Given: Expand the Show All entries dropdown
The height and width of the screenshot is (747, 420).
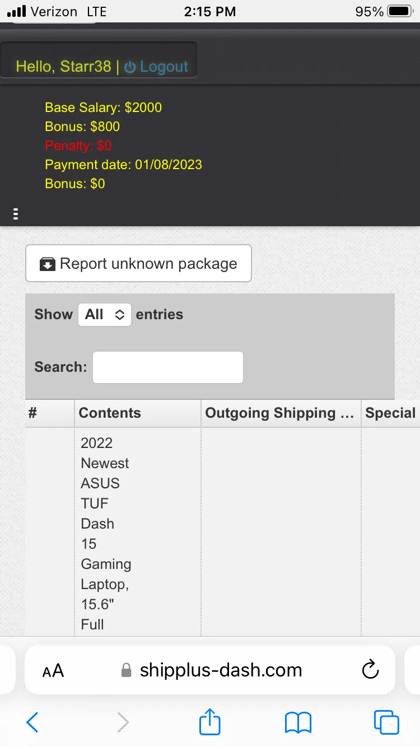Looking at the screenshot, I should pyautogui.click(x=105, y=315).
